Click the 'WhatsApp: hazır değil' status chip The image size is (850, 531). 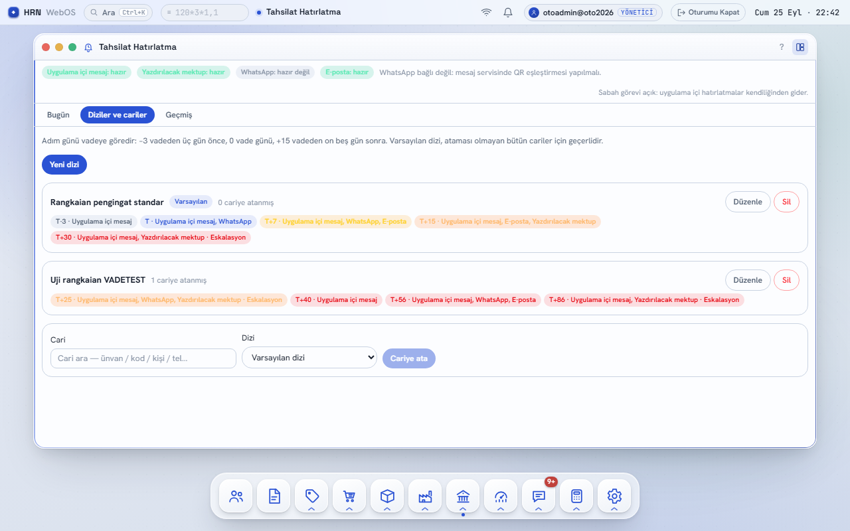276,72
